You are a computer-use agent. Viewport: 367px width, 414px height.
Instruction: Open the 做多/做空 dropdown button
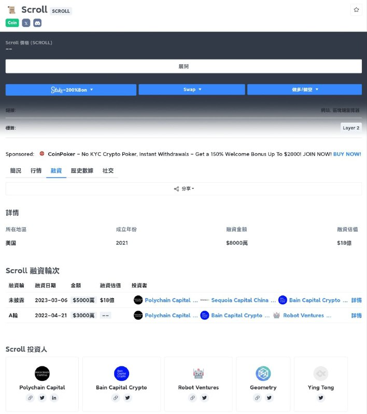click(x=305, y=90)
